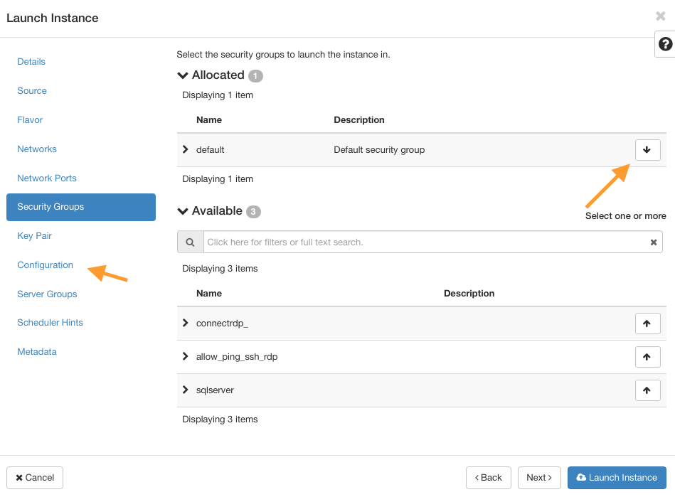Open the Key Pair step
The width and height of the screenshot is (675, 497).
coord(34,236)
